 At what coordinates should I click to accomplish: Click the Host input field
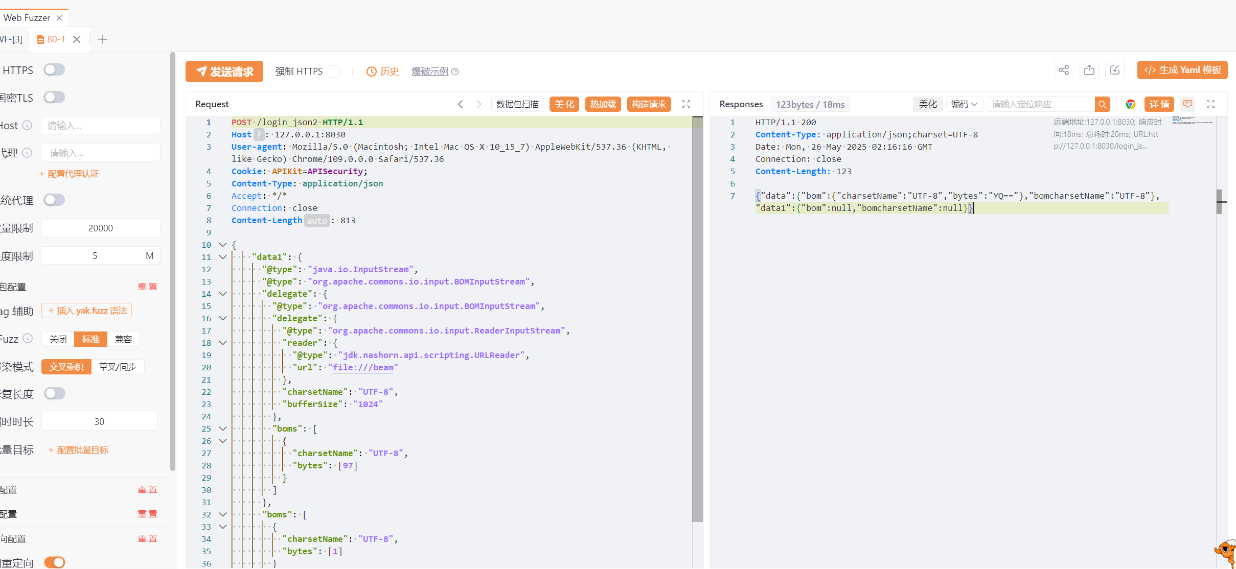click(x=101, y=125)
